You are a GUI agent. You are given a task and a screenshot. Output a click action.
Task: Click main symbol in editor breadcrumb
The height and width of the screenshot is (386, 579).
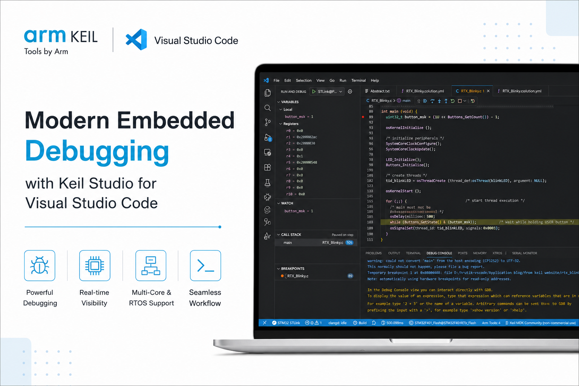(x=404, y=101)
